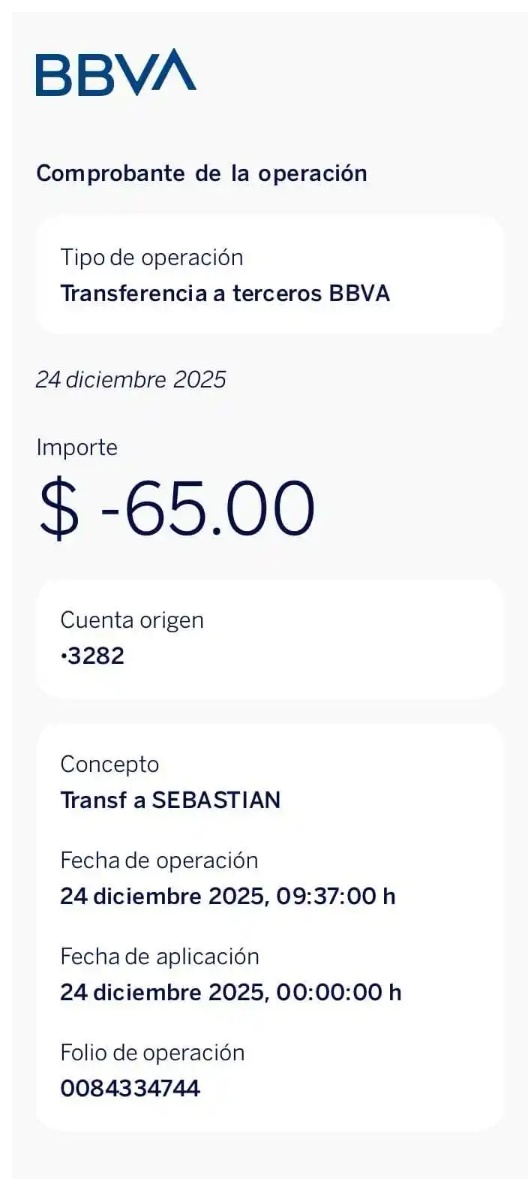Click the account number ending 3282
The height and width of the screenshot is (1197, 528).
[x=92, y=656]
